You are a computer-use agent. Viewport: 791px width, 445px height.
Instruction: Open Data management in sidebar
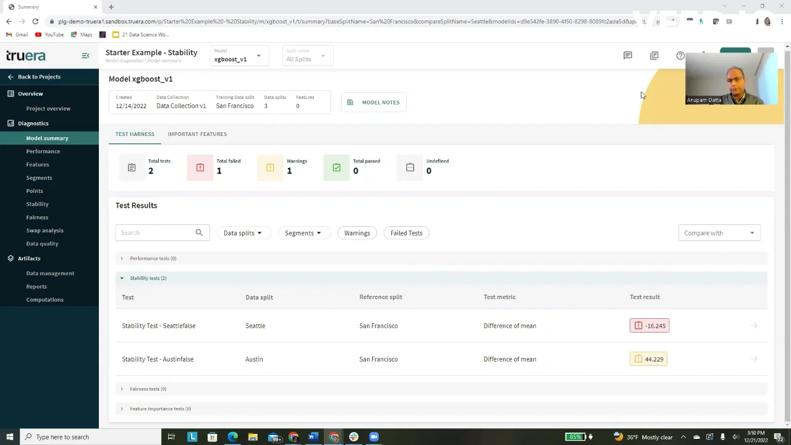[50, 273]
